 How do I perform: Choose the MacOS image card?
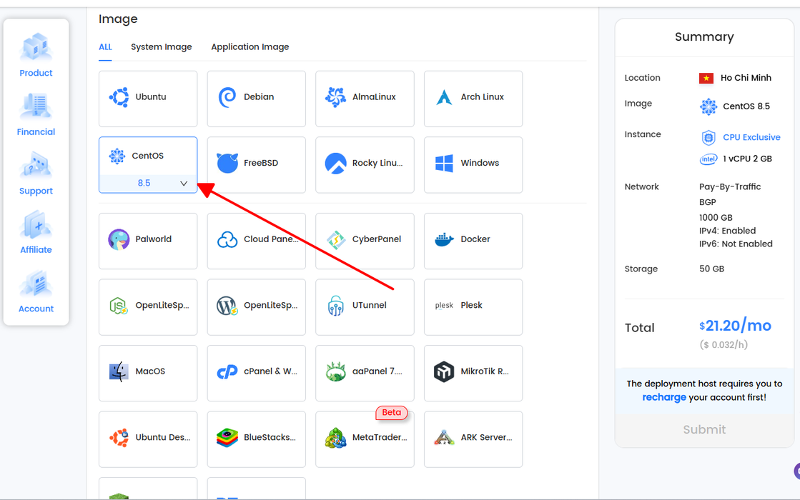(148, 373)
